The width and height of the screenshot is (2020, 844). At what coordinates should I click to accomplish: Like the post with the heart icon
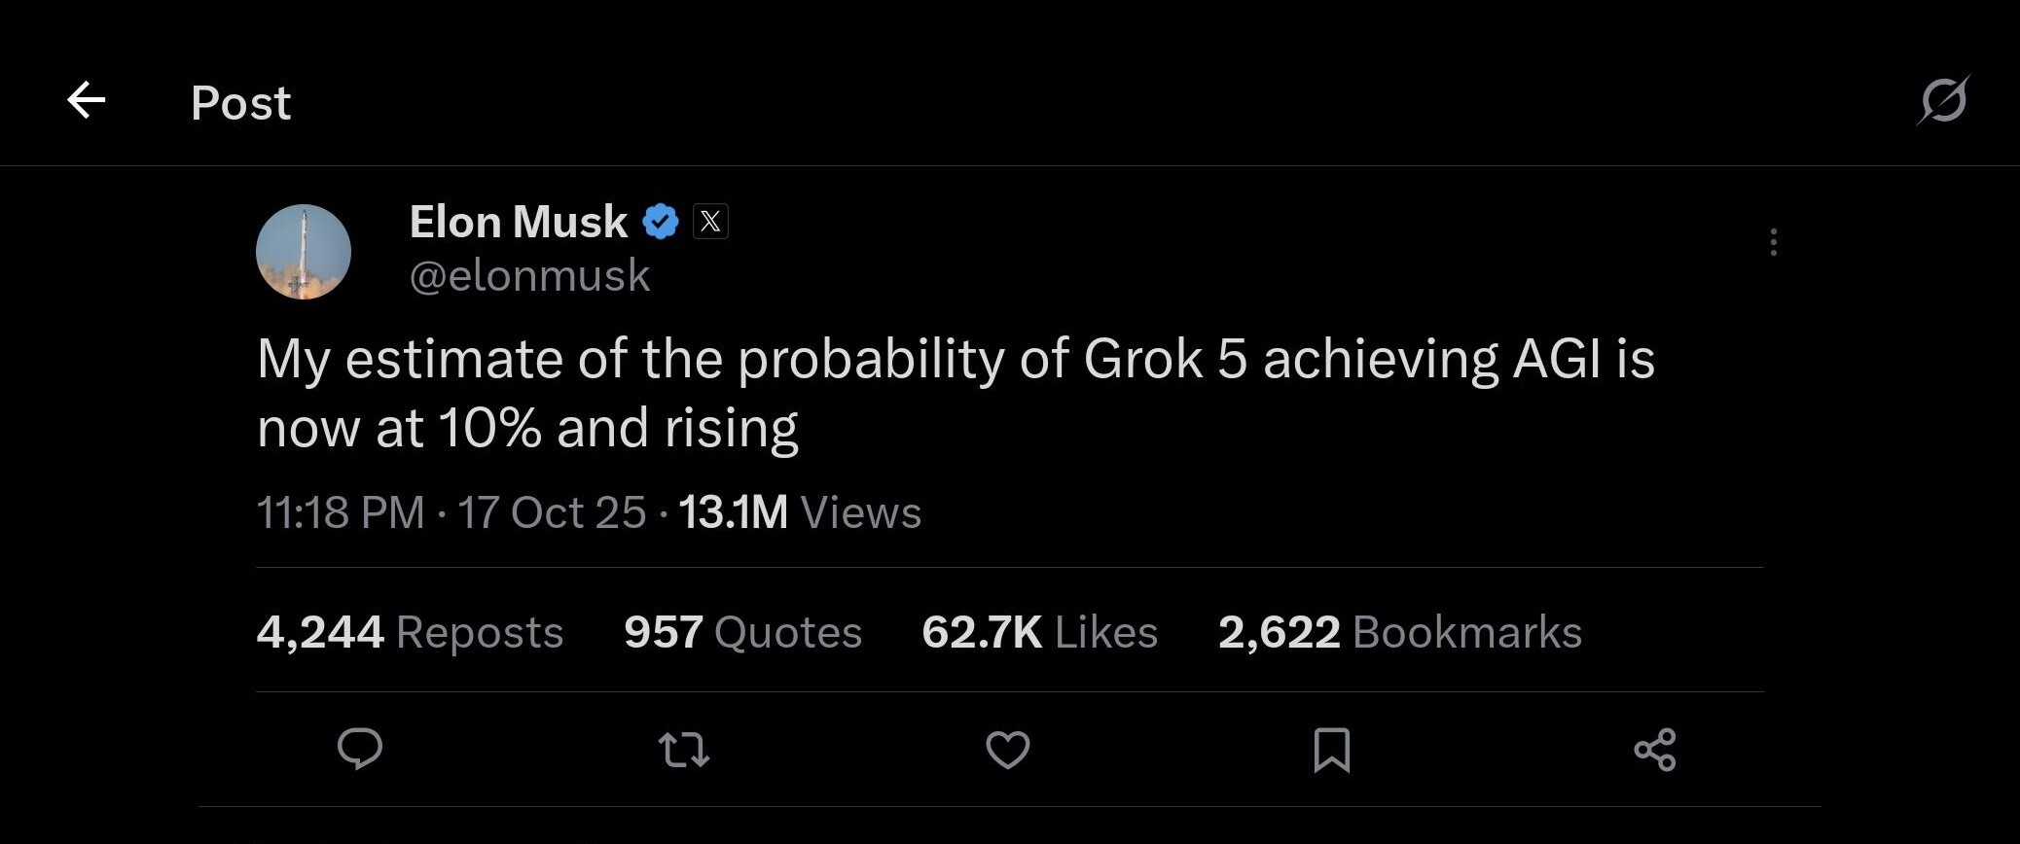click(1007, 750)
